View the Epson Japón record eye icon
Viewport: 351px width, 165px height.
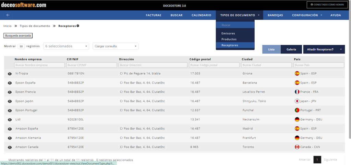pos(10,101)
